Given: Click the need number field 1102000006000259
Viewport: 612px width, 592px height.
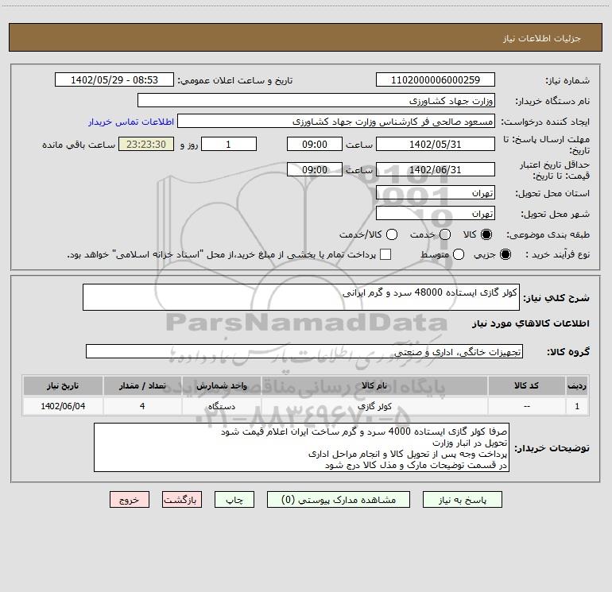Looking at the screenshot, I should (436, 79).
